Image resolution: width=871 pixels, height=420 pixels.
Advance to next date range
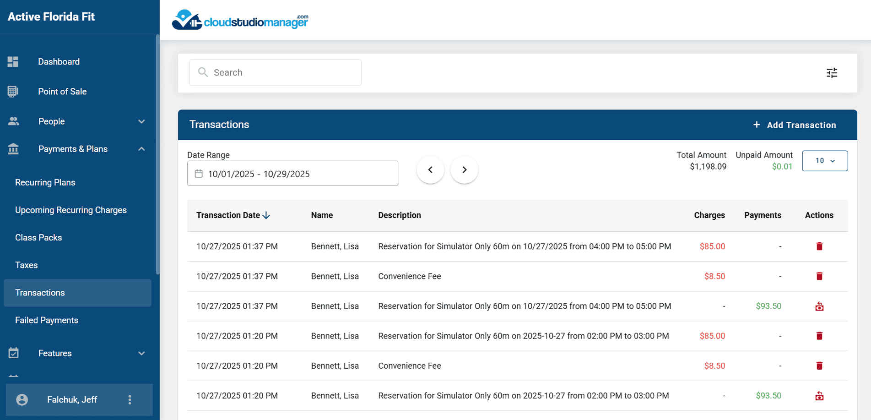click(x=464, y=170)
